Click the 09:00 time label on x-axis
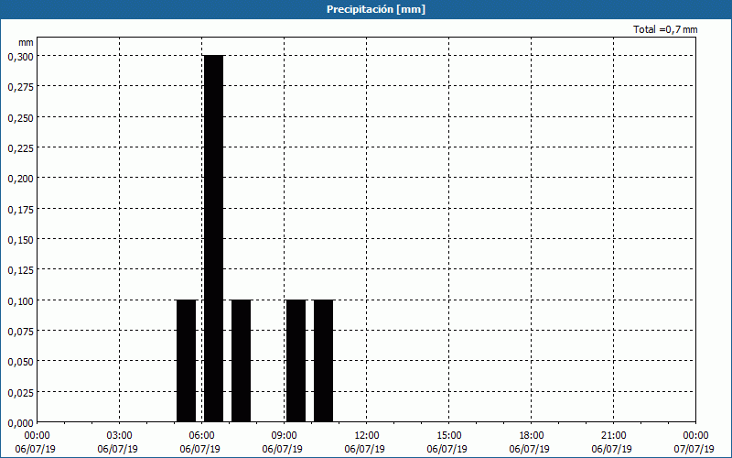 (x=285, y=436)
